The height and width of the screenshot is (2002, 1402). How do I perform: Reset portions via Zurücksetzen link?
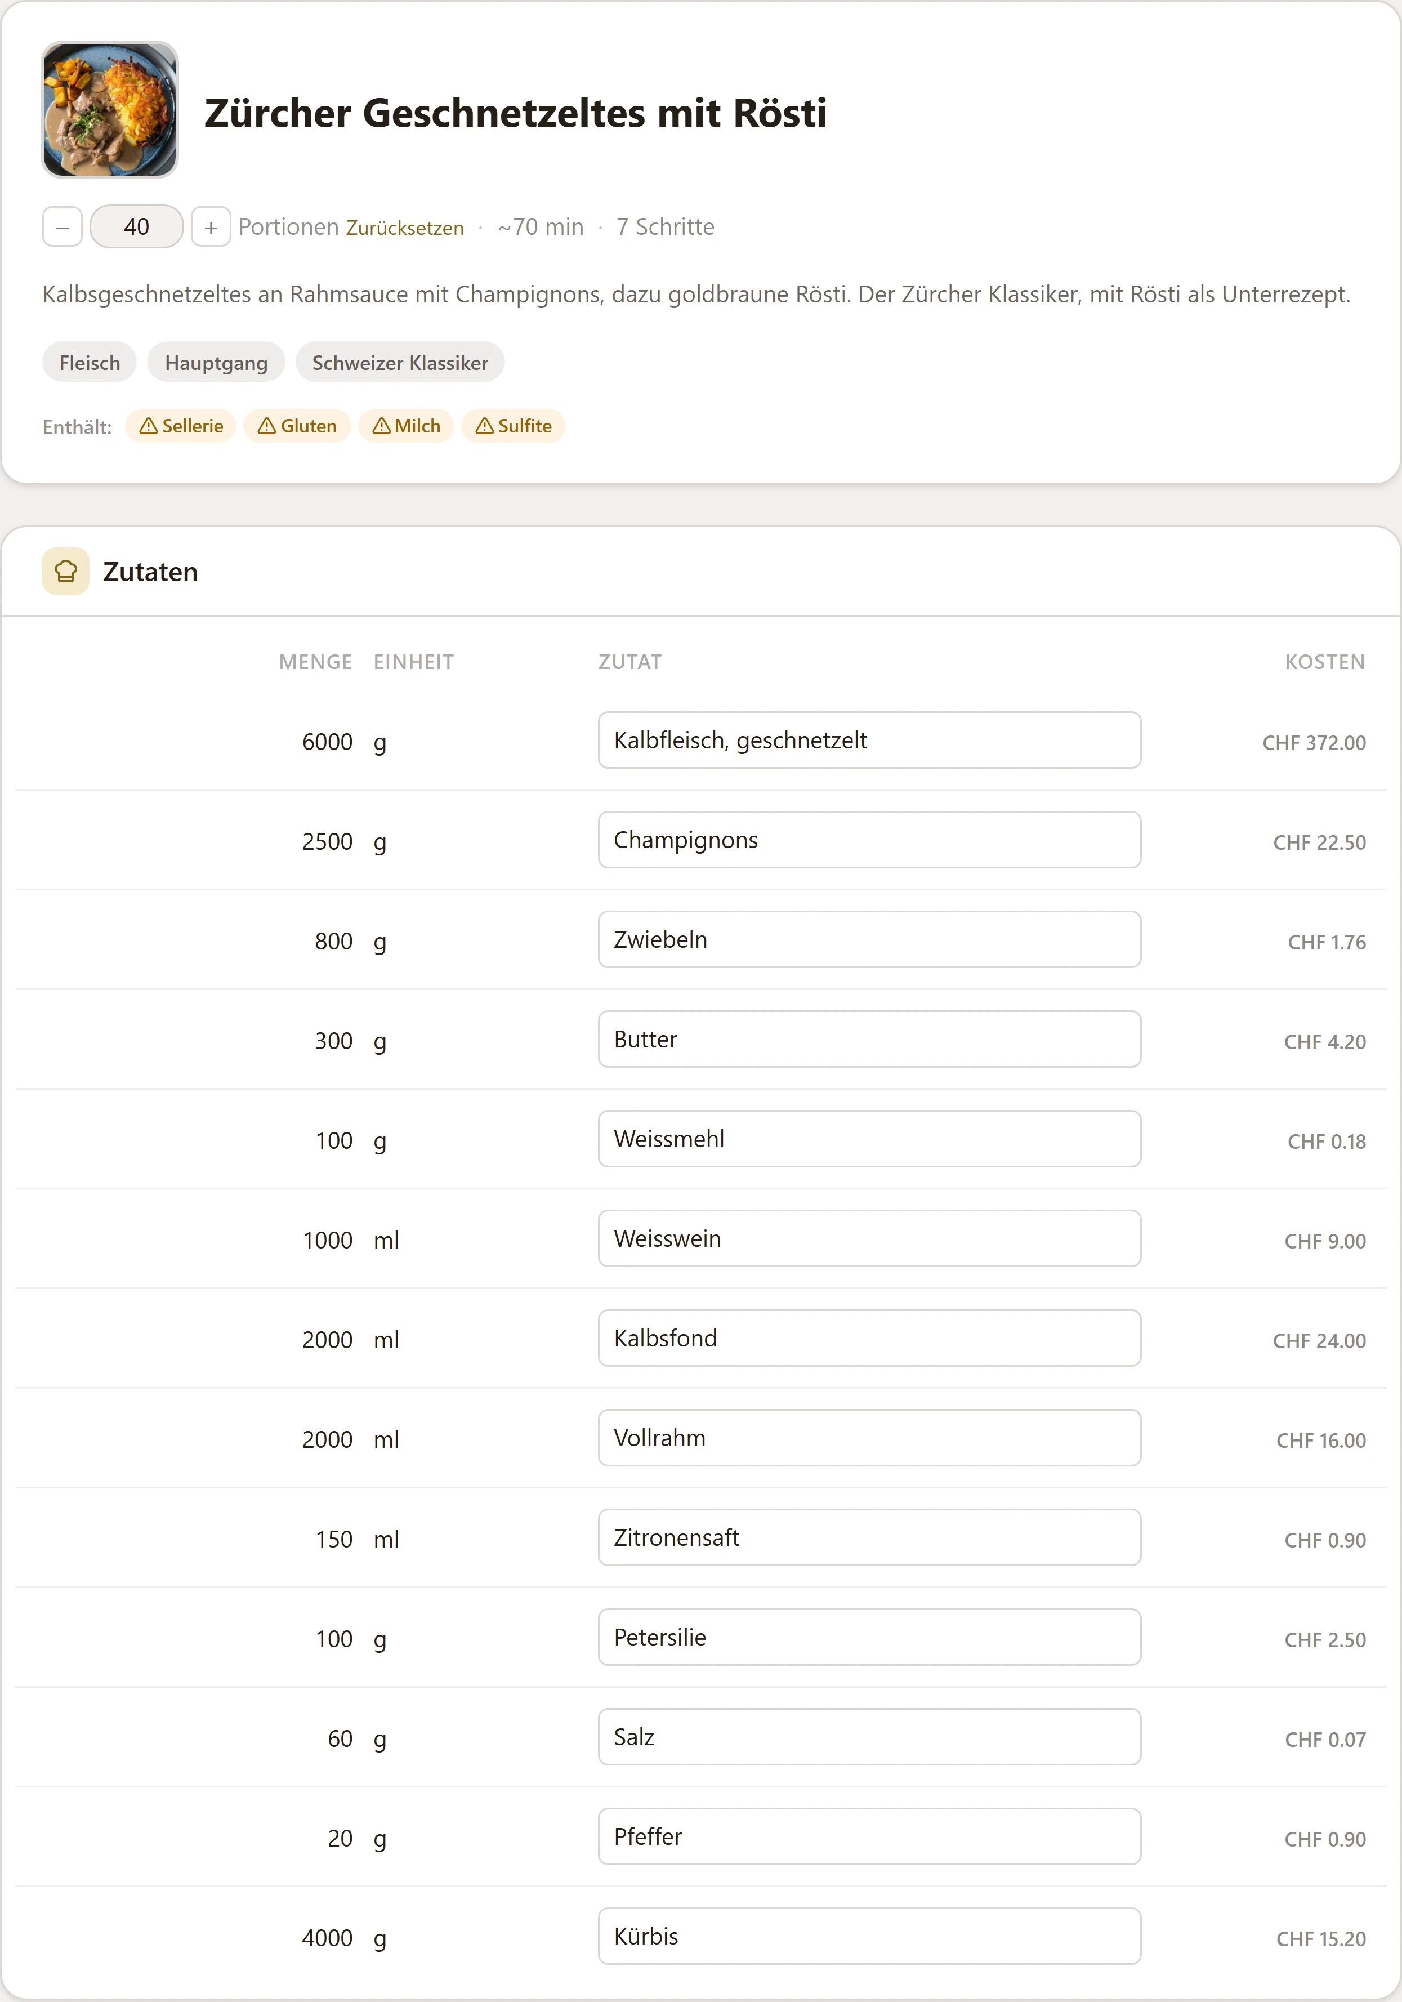coord(405,228)
